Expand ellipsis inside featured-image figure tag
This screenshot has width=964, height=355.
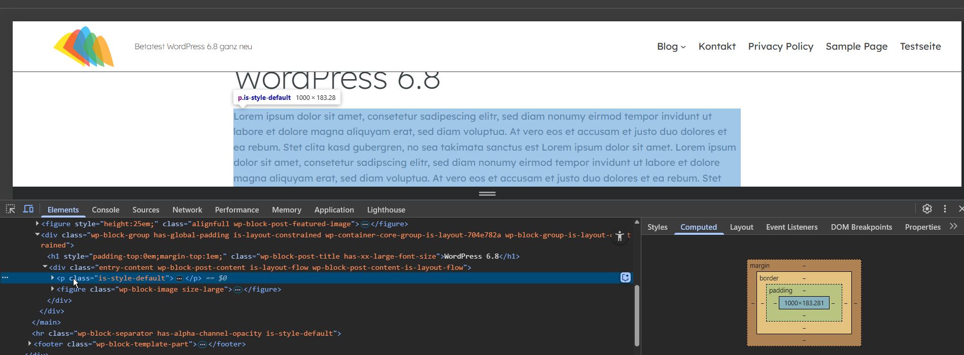click(365, 224)
